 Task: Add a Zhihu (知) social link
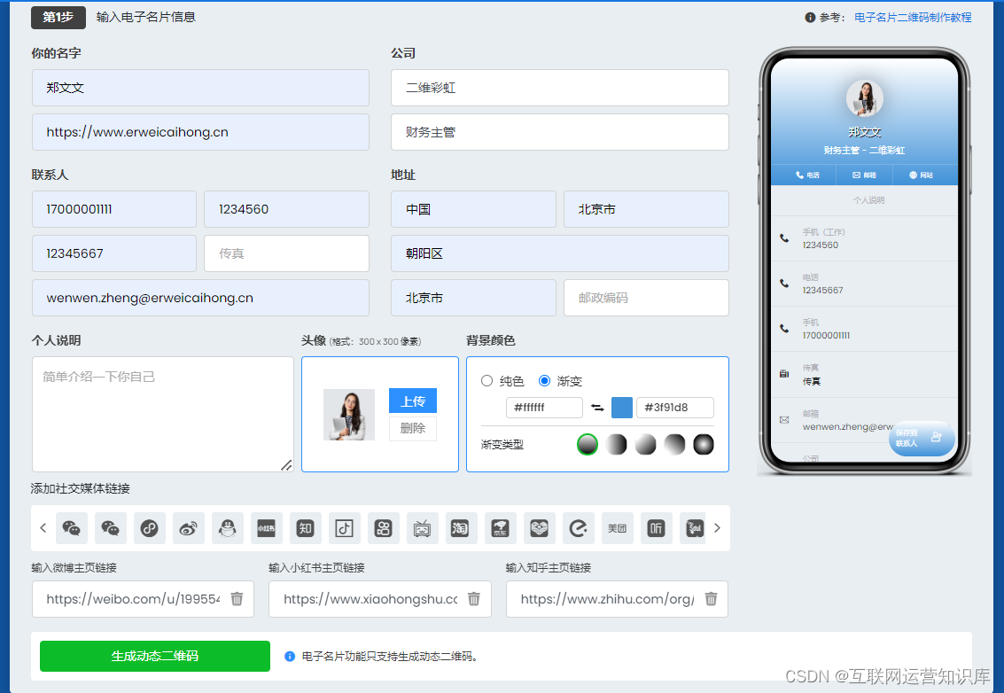click(x=306, y=528)
